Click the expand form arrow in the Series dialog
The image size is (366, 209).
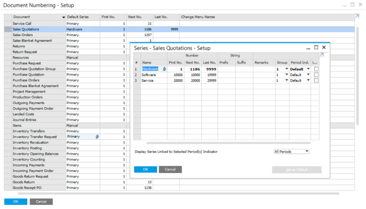click(321, 55)
